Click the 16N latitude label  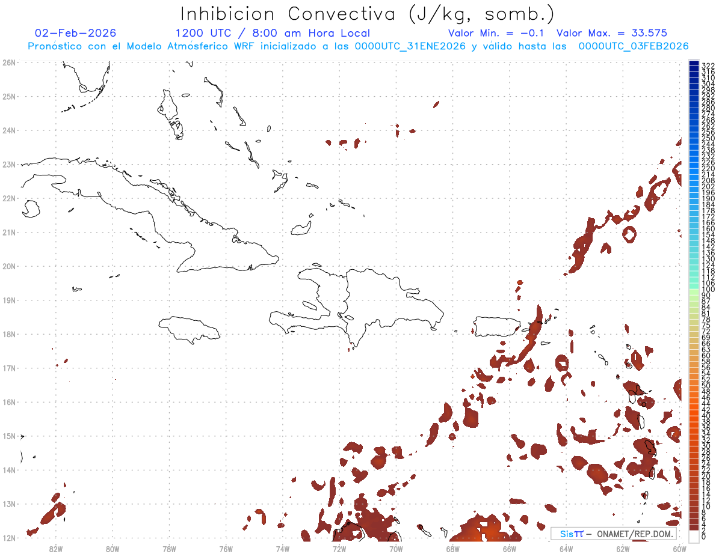[8, 402]
